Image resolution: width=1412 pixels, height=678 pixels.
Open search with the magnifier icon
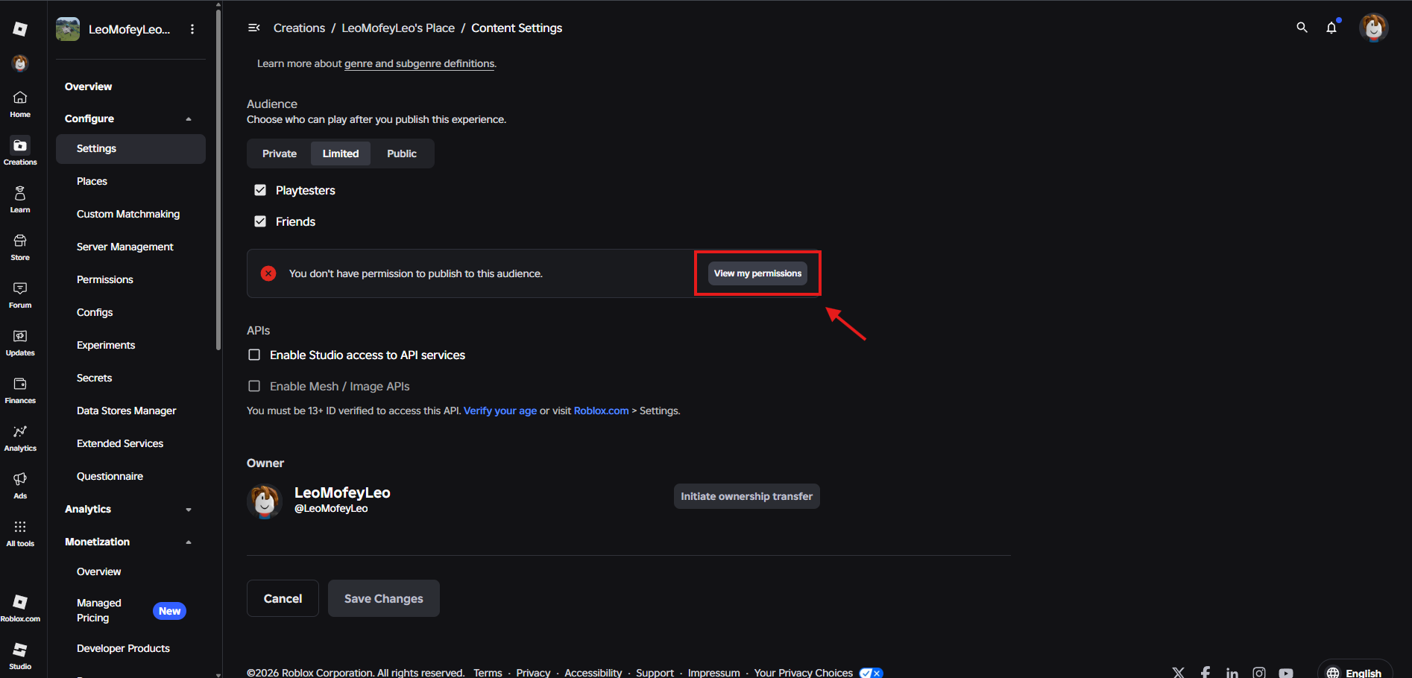pos(1302,28)
